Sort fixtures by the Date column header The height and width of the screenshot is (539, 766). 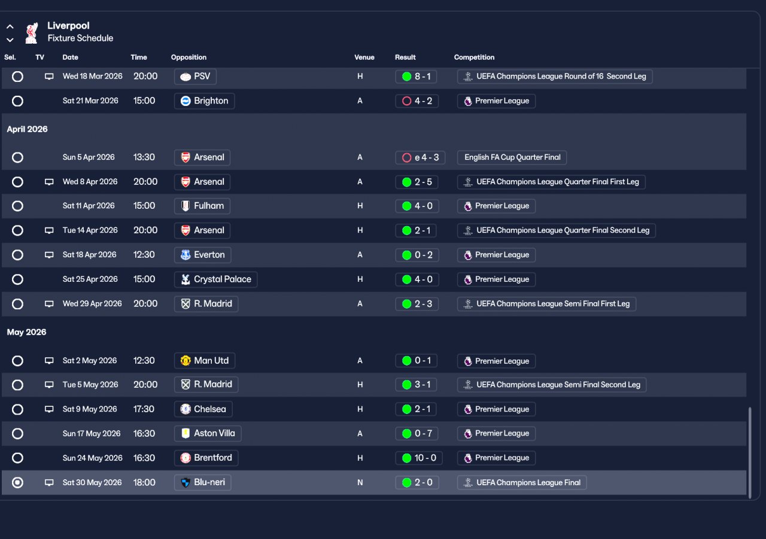(71, 57)
